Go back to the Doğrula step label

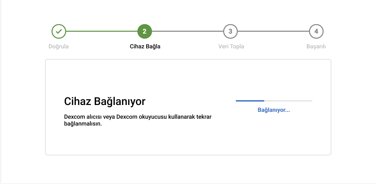tap(58, 47)
